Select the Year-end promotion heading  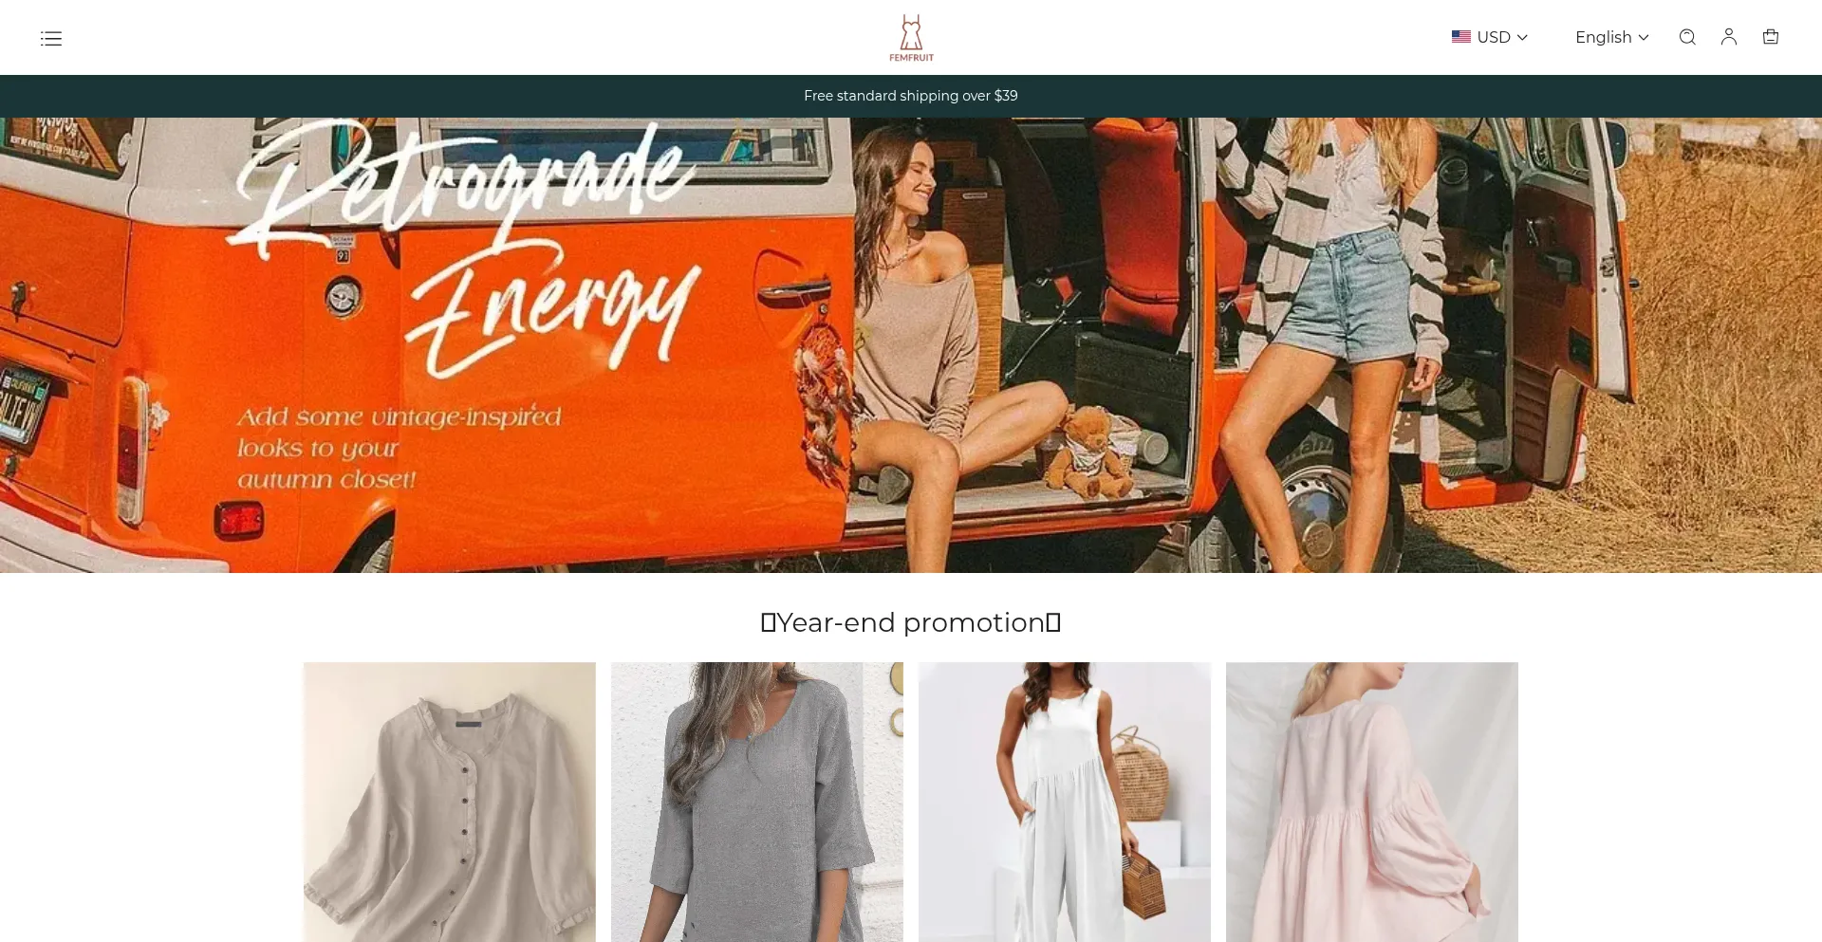click(x=911, y=622)
